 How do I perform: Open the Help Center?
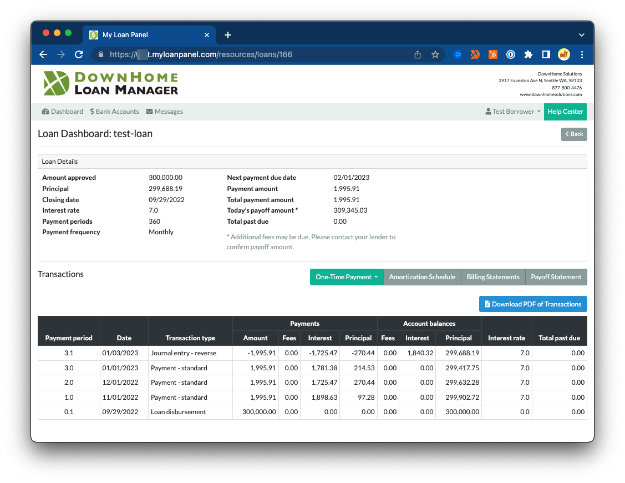point(565,112)
